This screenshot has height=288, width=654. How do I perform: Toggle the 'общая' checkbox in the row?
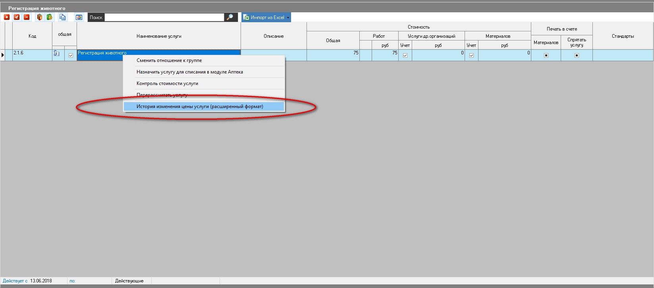[x=71, y=55]
